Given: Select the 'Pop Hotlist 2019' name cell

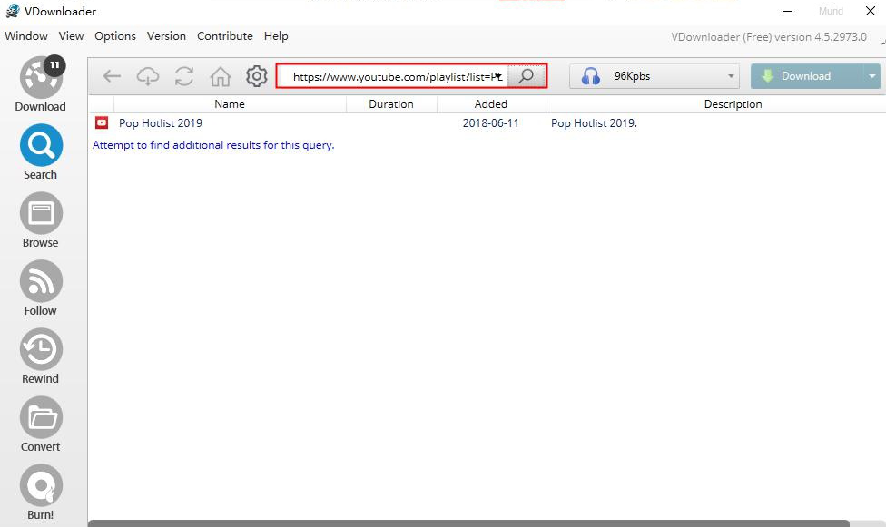Looking at the screenshot, I should [161, 123].
